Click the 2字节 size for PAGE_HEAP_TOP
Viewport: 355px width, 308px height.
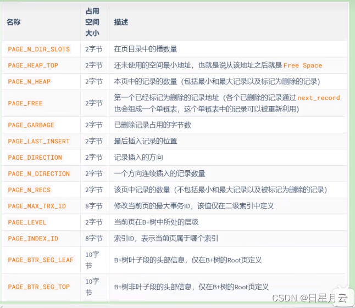point(94,65)
